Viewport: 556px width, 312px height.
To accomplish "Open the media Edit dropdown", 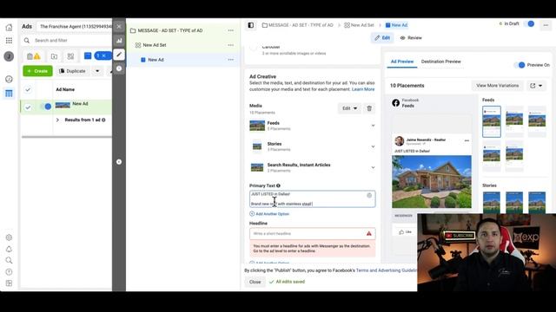I will click(x=349, y=108).
